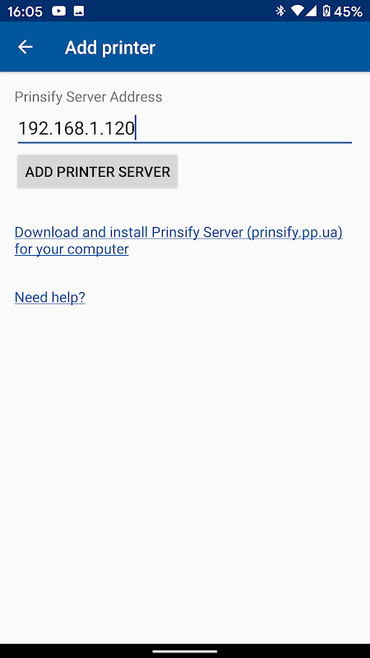Screen dimensions: 370x658
Task: Tap the Wi-Fi status icon
Action: [x=298, y=11]
